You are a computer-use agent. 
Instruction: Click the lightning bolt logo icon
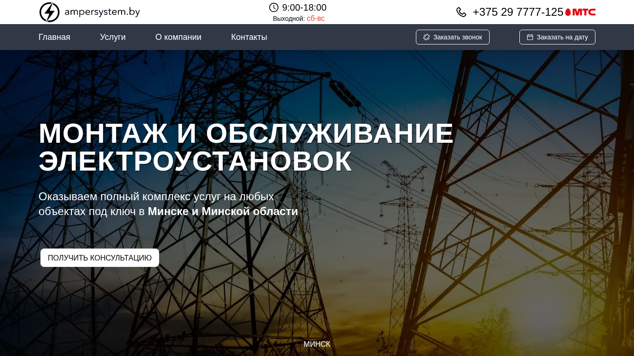[x=49, y=12]
